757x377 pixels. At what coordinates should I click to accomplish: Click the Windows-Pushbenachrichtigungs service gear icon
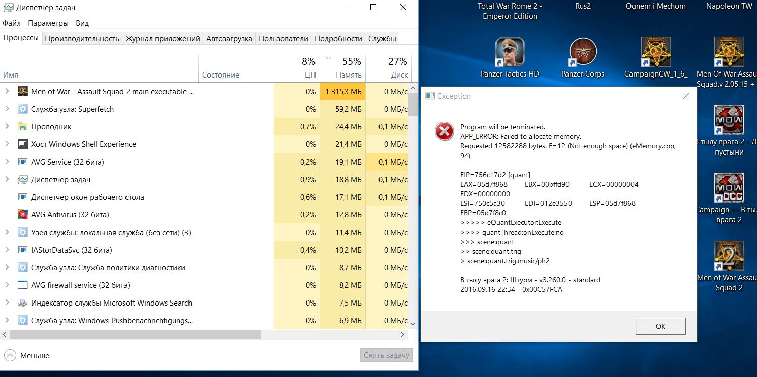point(23,320)
